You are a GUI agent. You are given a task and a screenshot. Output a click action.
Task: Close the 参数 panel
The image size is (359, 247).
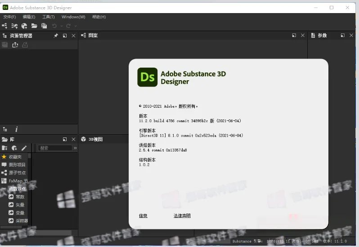pos(351,35)
